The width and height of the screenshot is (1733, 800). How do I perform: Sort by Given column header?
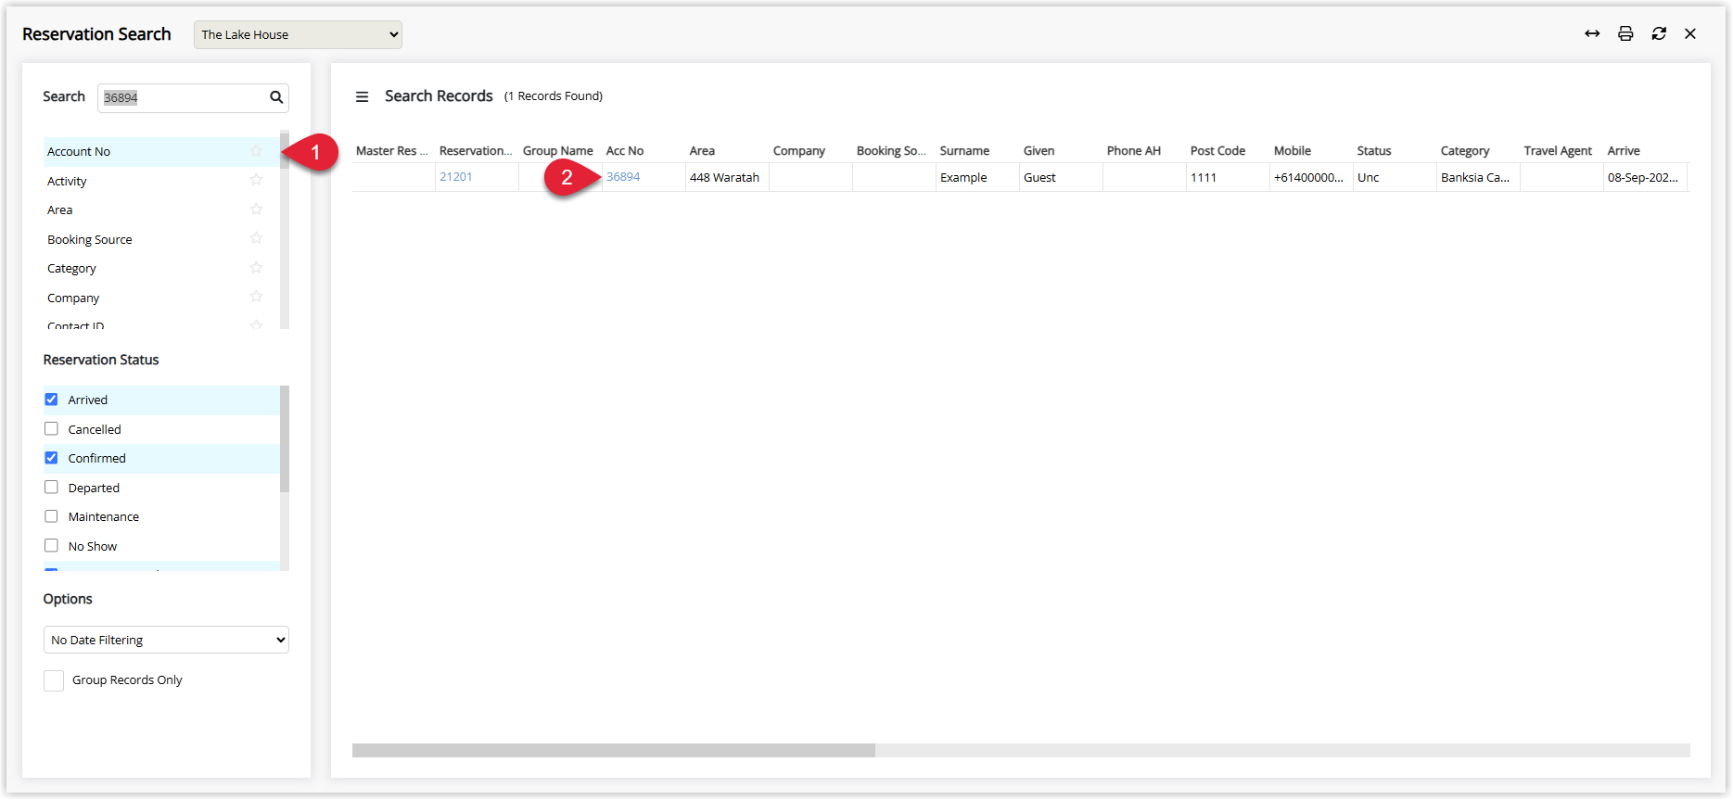click(1039, 151)
